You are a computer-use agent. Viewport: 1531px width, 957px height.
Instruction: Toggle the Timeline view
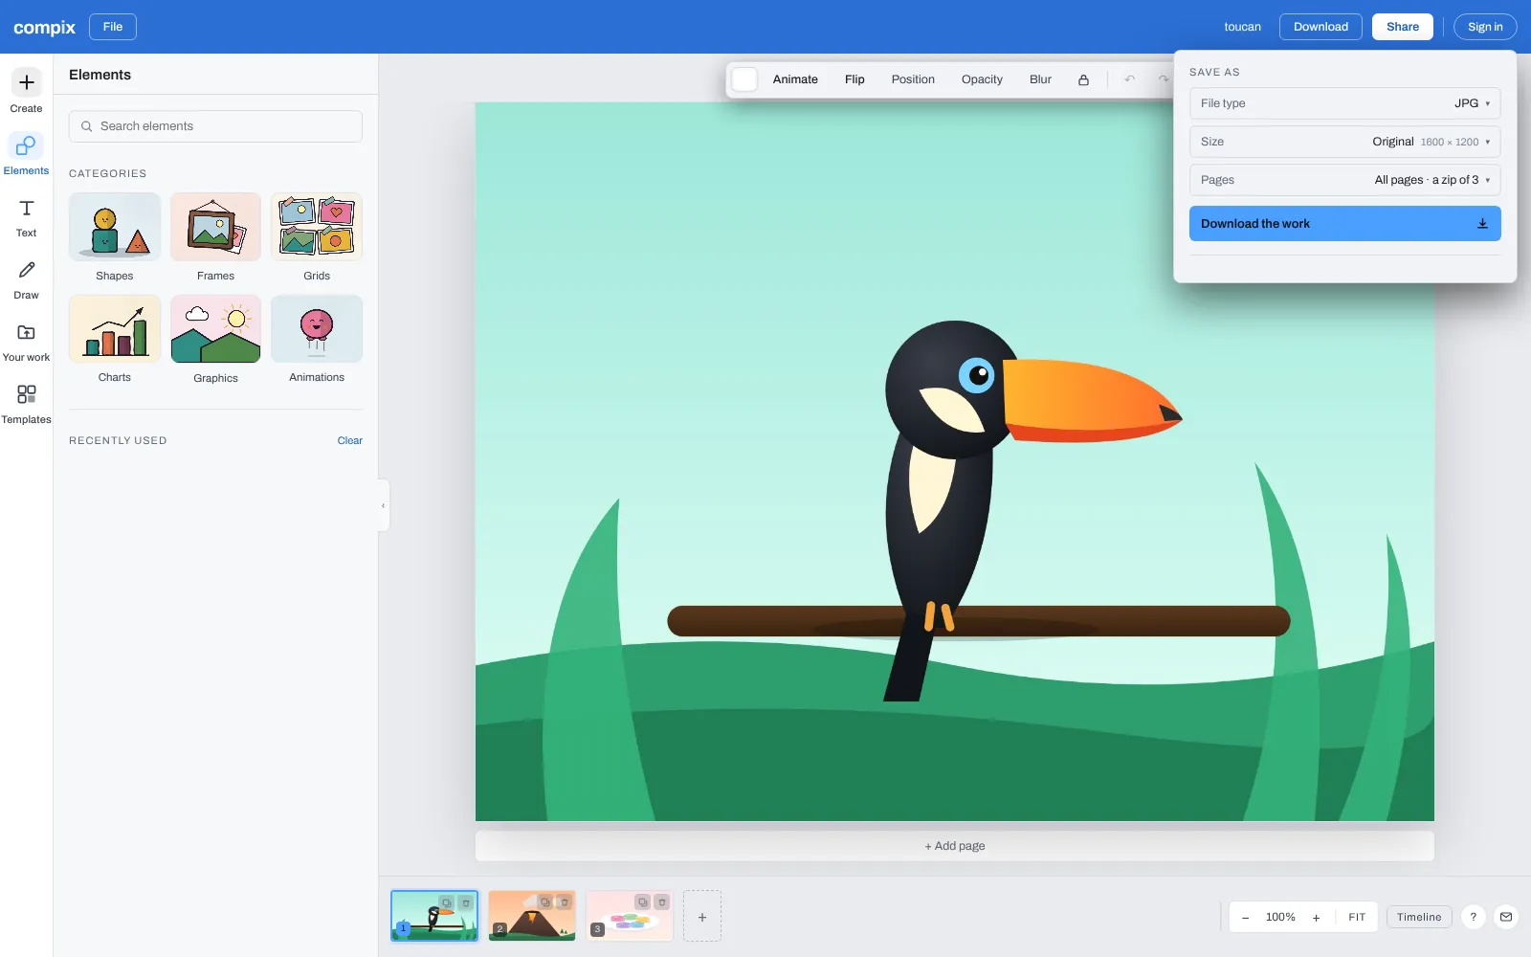click(x=1419, y=917)
